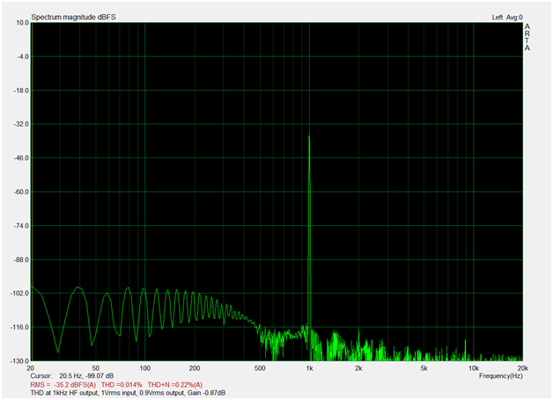The image size is (553, 400).
Task: Click the 10k tick label on frequency axis
Action: pyautogui.click(x=474, y=368)
